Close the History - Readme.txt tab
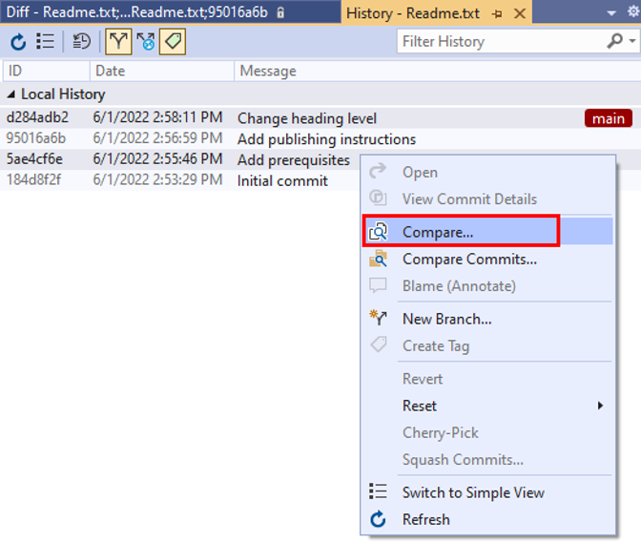Image resolution: width=641 pixels, height=543 pixels. (519, 13)
